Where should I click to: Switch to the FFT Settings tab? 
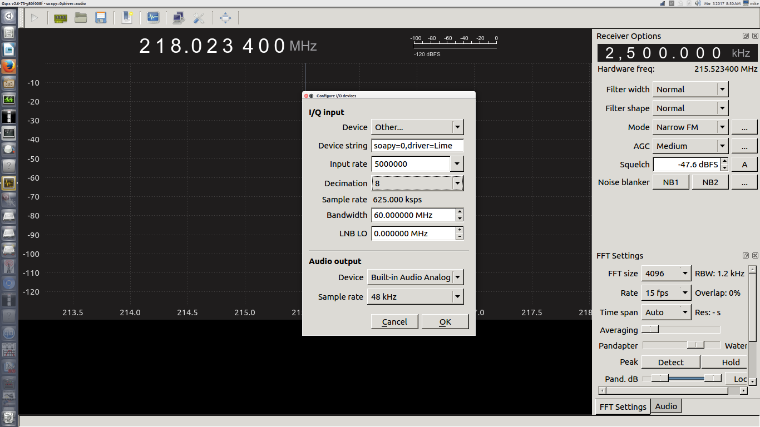pos(623,406)
